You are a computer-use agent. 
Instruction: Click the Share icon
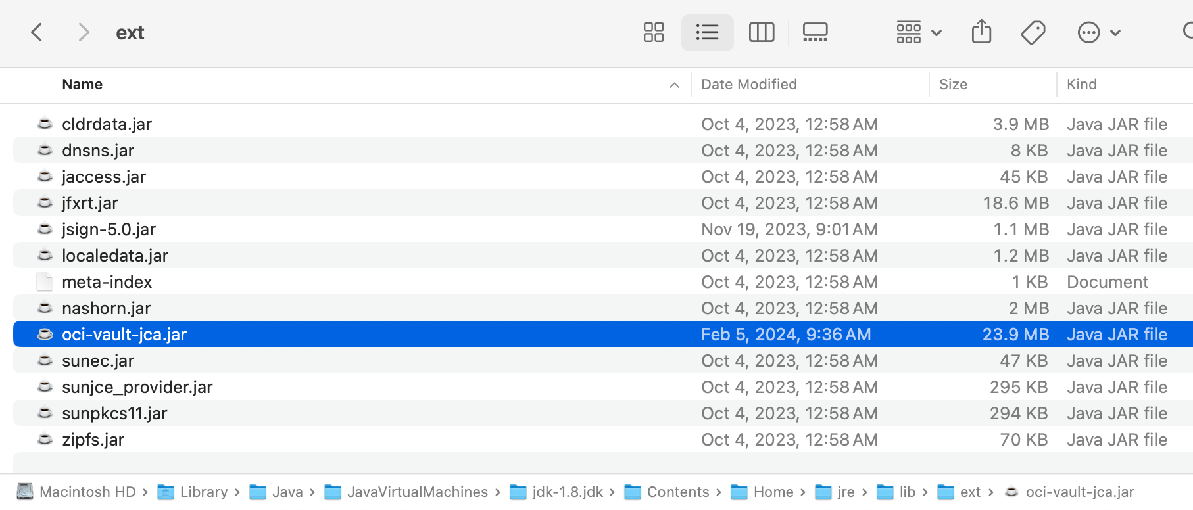pos(981,32)
